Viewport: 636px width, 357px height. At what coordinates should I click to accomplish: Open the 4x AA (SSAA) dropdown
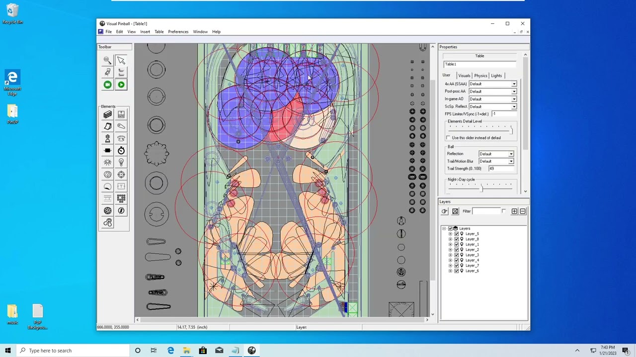click(492, 84)
